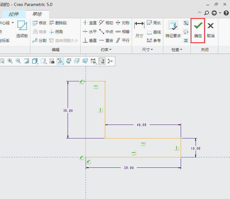
Task: Click the sketch view orientation icon
Action: tap(69, 61)
